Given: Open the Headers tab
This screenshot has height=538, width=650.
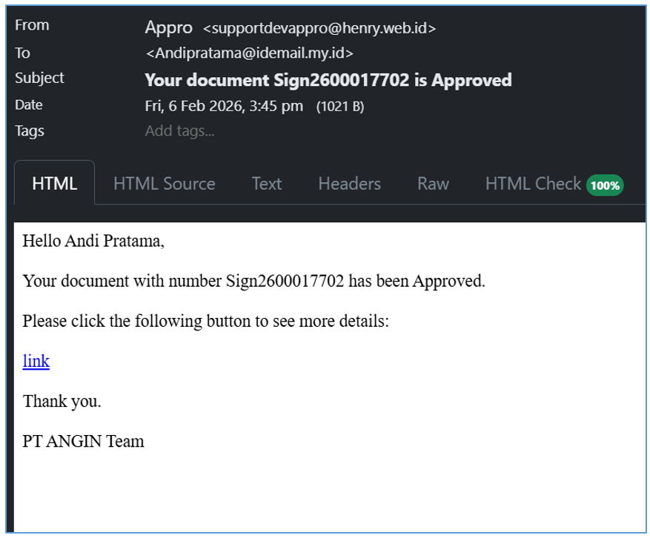Looking at the screenshot, I should [x=349, y=184].
